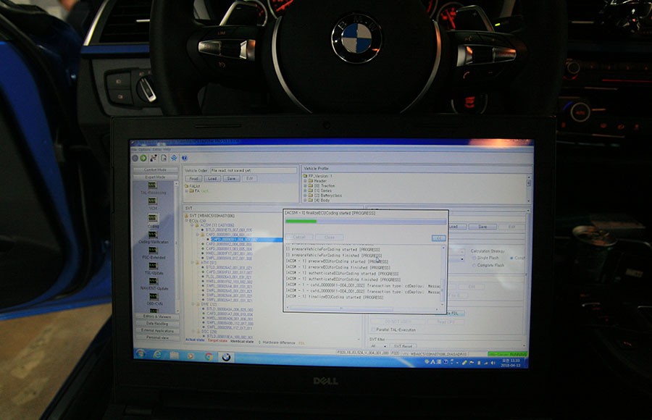Open the SVT filter 'All' dropdown

tap(378, 346)
